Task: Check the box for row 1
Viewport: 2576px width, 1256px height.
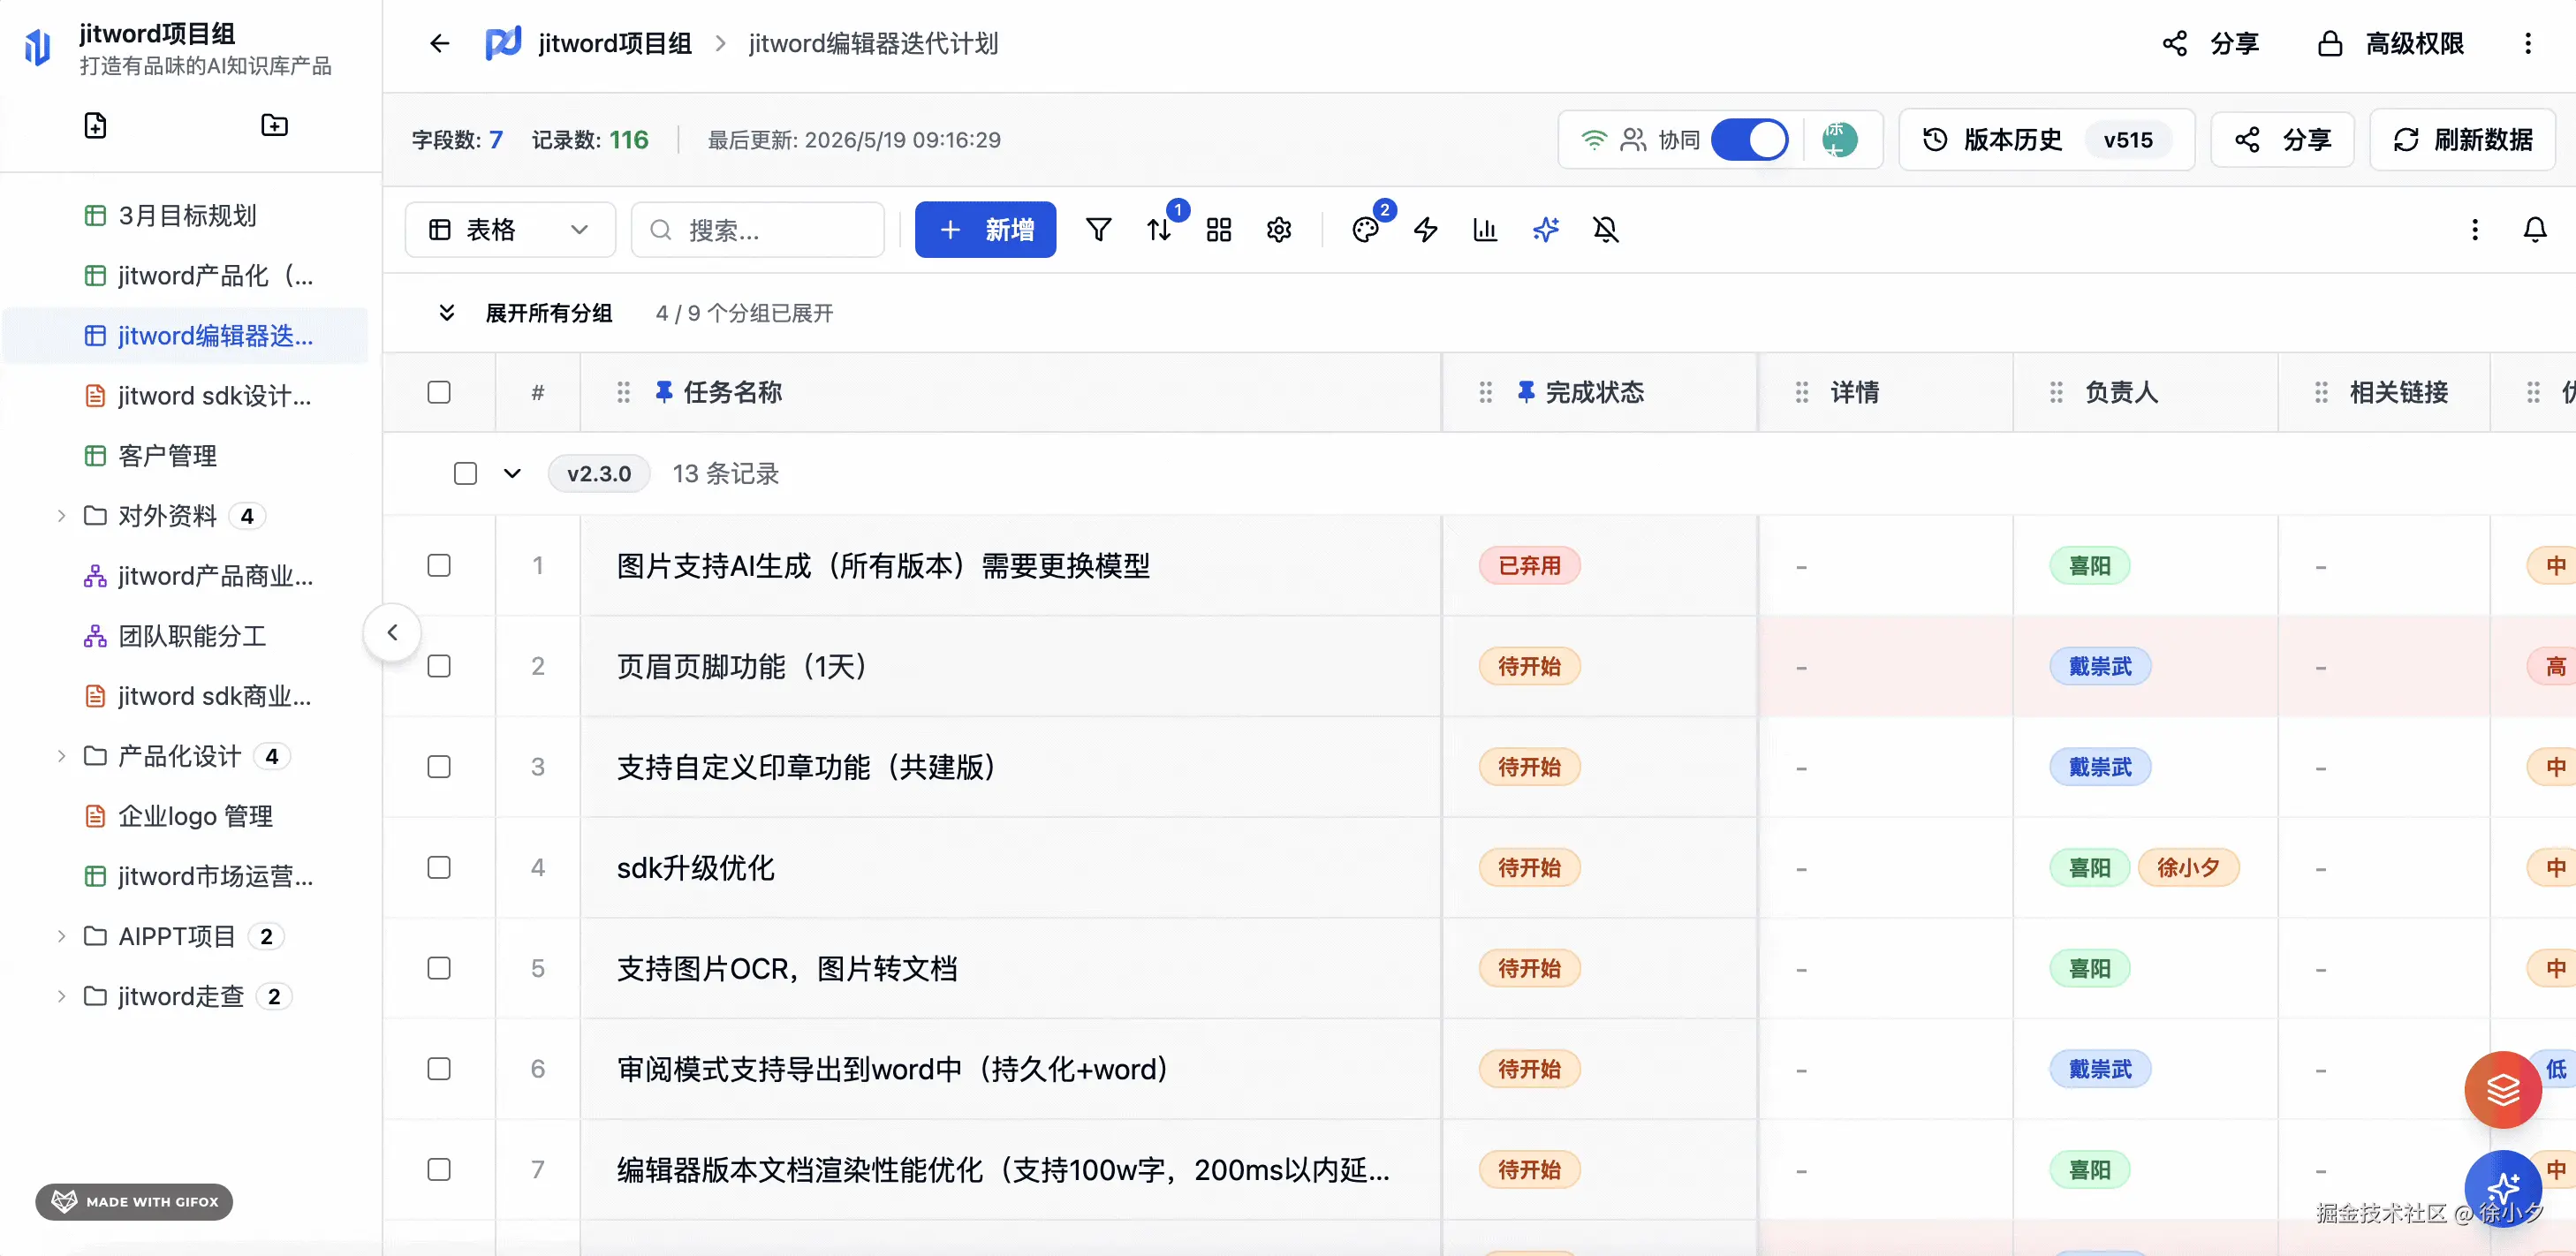Action: pos(439,565)
